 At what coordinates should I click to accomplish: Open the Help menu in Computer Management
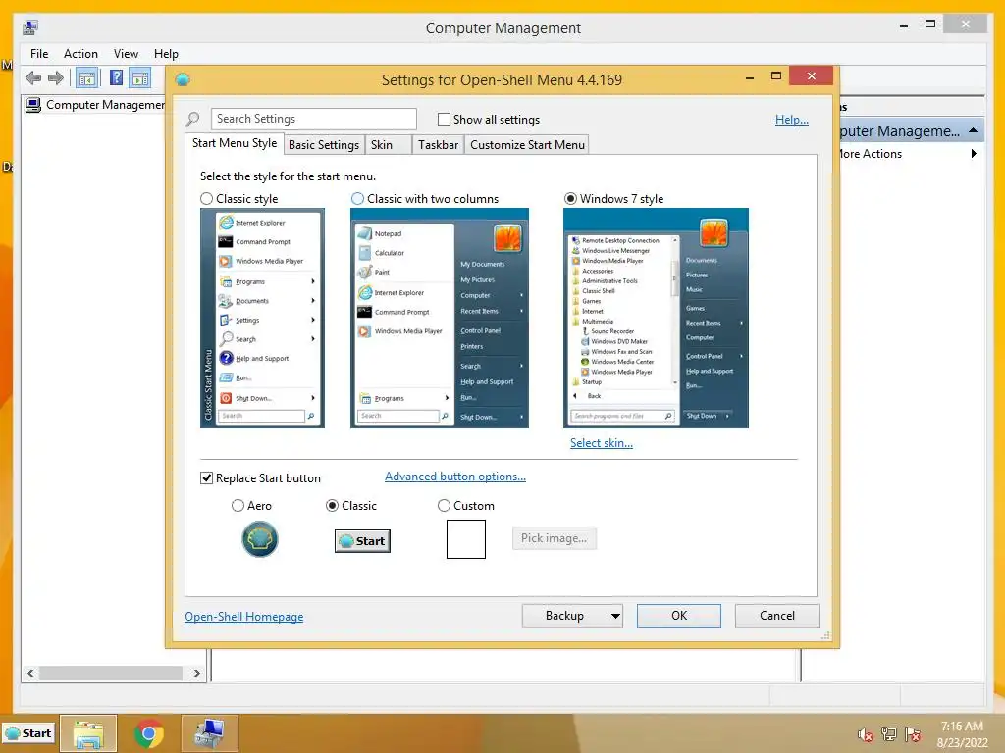pyautogui.click(x=166, y=54)
